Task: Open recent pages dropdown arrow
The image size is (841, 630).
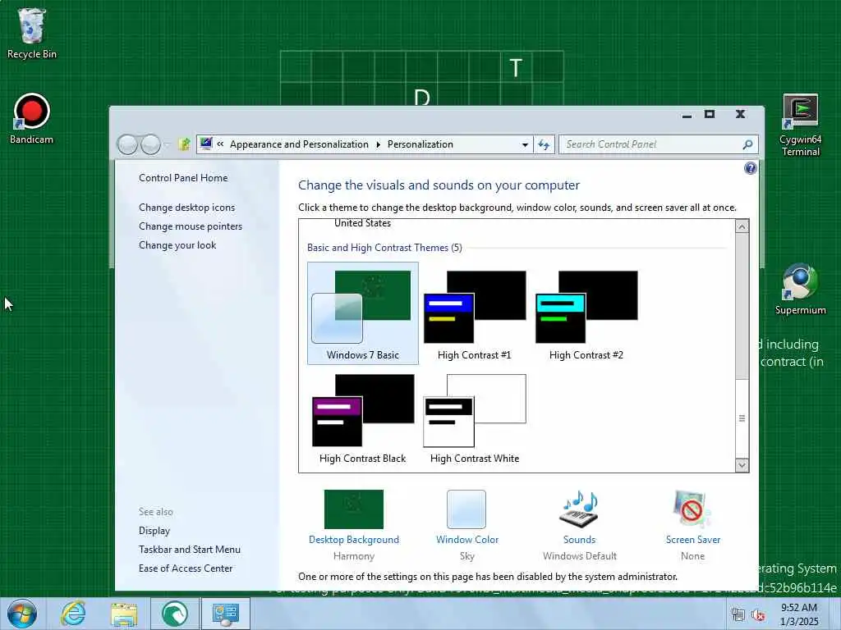Action: [167, 144]
